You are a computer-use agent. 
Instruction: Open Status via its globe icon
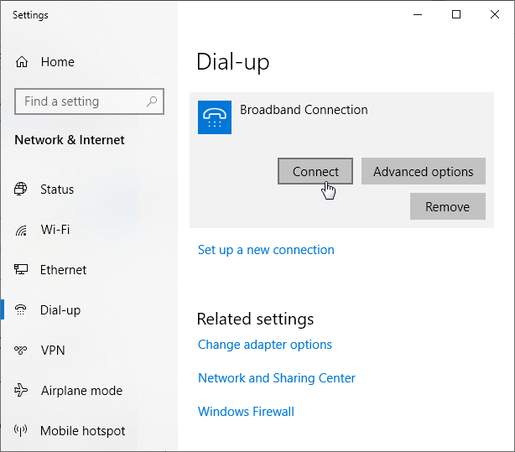pyautogui.click(x=21, y=190)
